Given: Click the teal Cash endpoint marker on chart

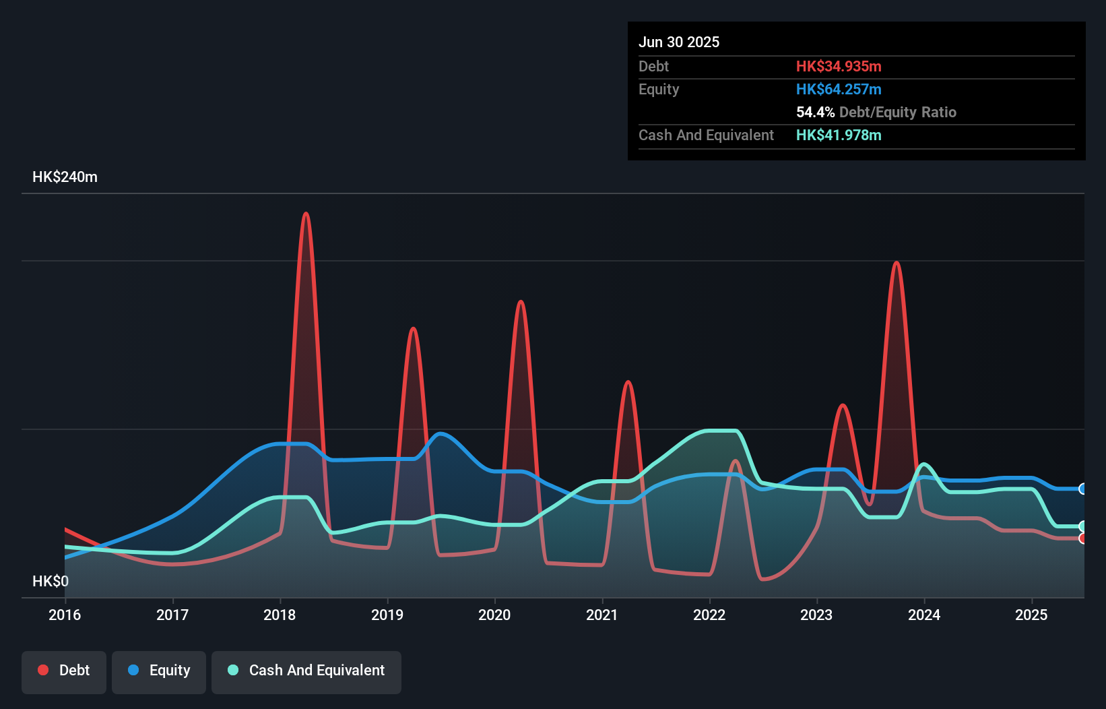Looking at the screenshot, I should click(1083, 526).
